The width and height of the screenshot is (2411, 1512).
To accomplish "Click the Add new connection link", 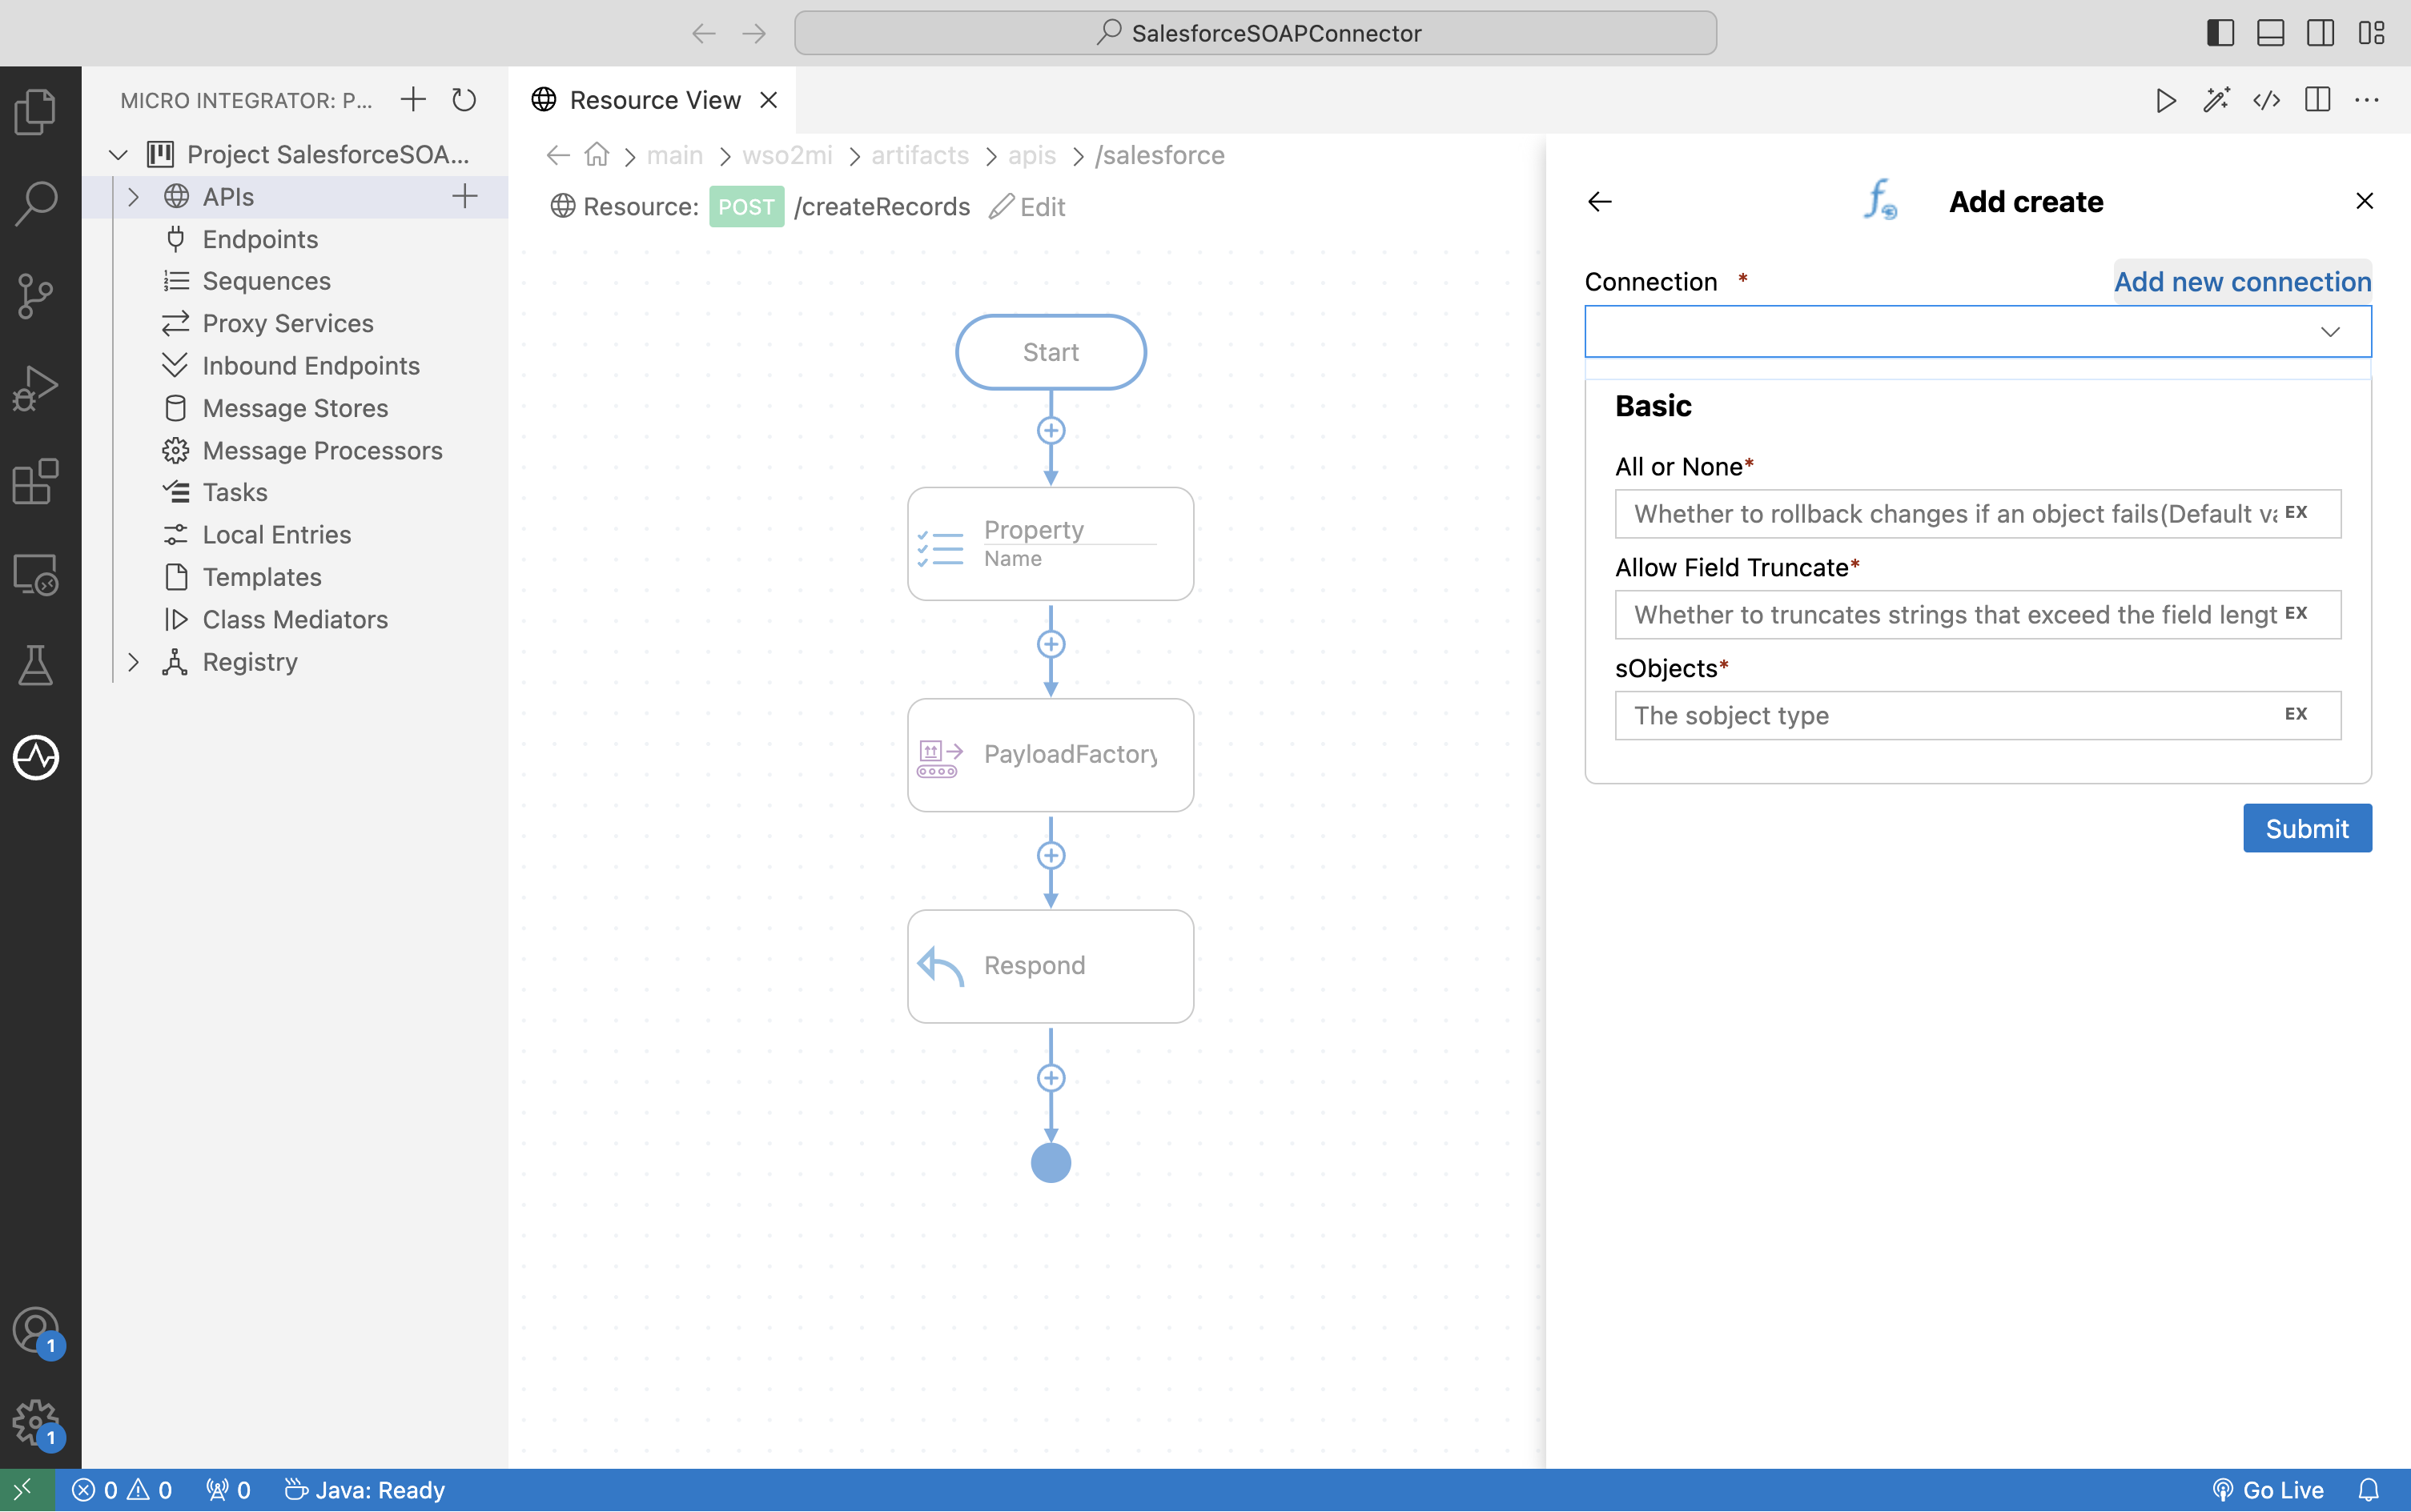I will click(2242, 282).
